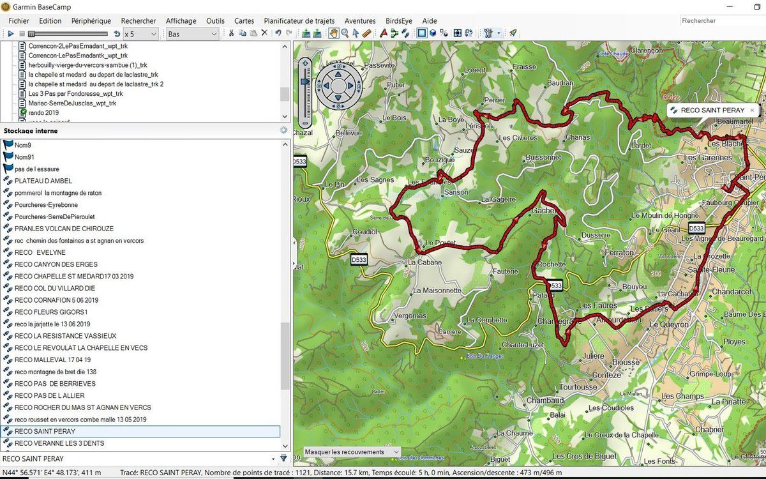The image size is (766, 479).
Task: Click the filter funnel icon
Action: pos(283,459)
